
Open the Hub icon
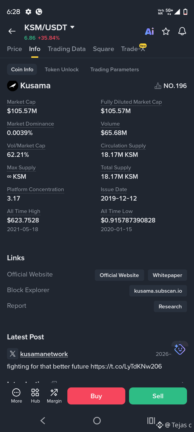coord(35,396)
